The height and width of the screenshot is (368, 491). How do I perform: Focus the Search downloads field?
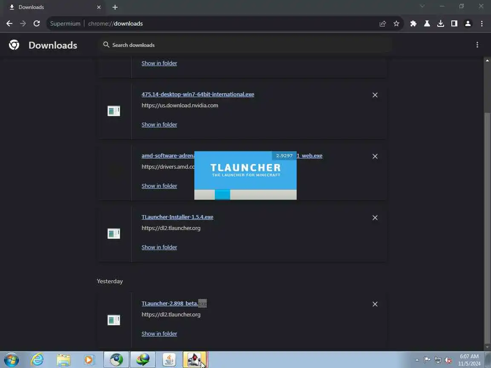pyautogui.click(x=246, y=45)
